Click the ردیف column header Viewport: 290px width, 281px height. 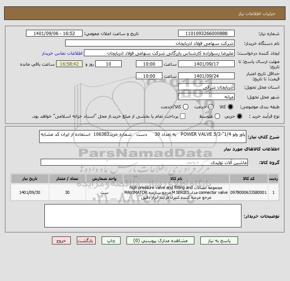[273, 178]
